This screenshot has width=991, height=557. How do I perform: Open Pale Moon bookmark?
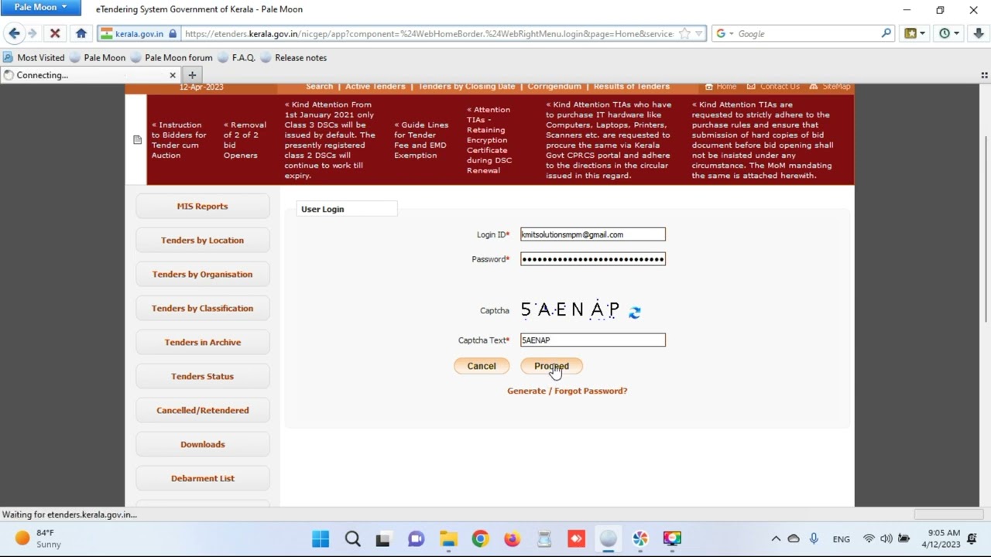click(97, 57)
